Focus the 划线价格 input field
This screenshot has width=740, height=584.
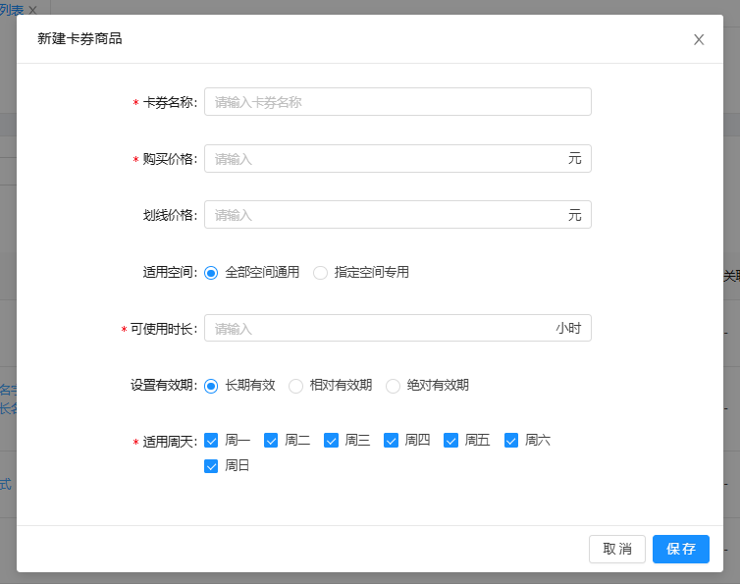click(x=383, y=215)
